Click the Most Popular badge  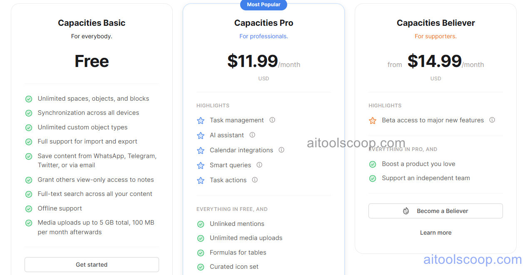tap(264, 5)
